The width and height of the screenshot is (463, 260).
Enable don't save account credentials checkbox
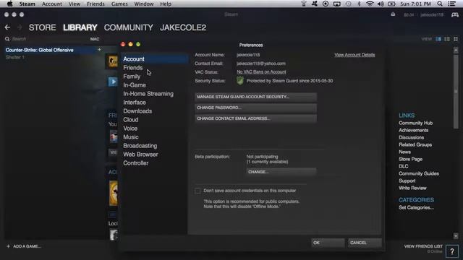(197, 191)
